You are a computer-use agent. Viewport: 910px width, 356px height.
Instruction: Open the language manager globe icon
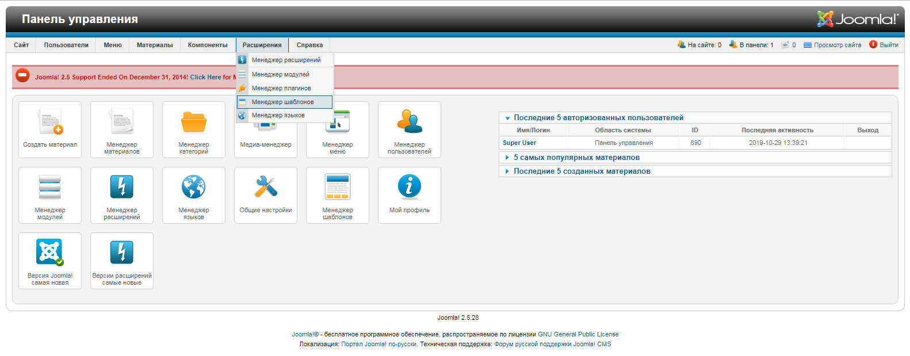194,188
